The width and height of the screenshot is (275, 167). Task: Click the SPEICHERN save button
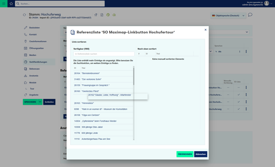[x=30, y=102]
